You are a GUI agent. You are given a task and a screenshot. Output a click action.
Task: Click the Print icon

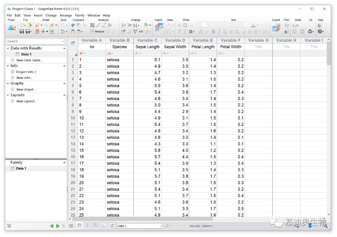pyautogui.click(x=286, y=25)
